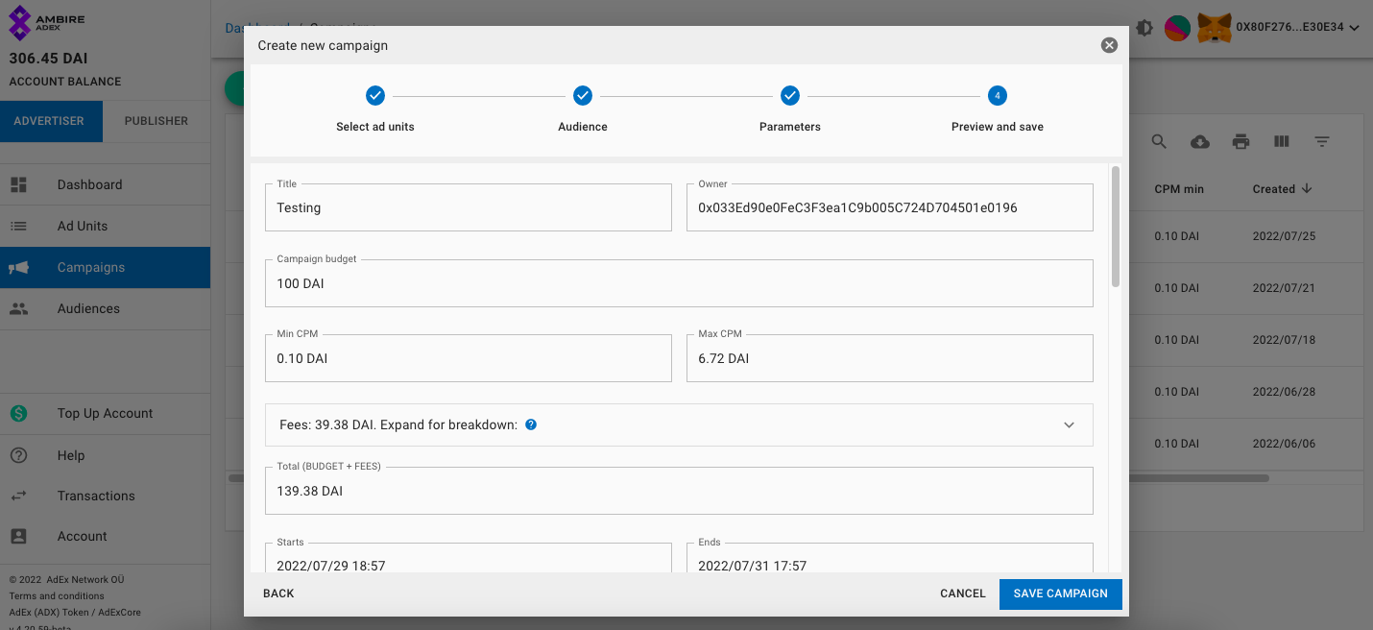Expand the Fees breakdown chevron
The height and width of the screenshot is (630, 1373).
point(1069,425)
